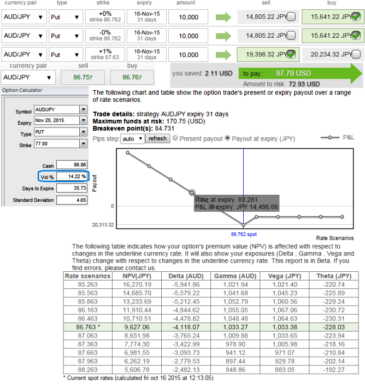The height and width of the screenshot is (384, 365).
Task: Uncheck buy checkbox for the +0% strike put
Action: (x=356, y=16)
